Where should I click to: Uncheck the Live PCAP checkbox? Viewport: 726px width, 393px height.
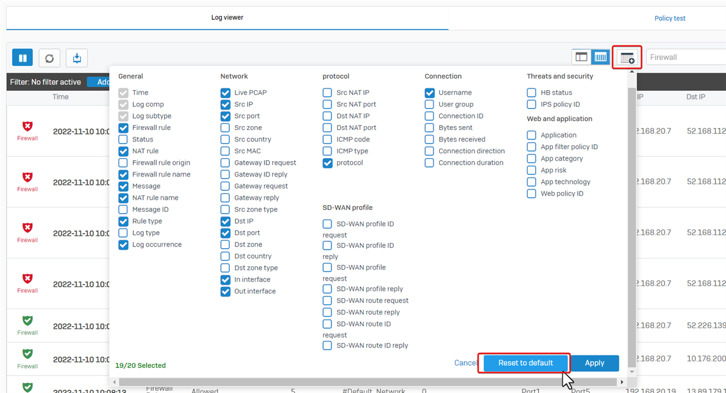pos(225,93)
